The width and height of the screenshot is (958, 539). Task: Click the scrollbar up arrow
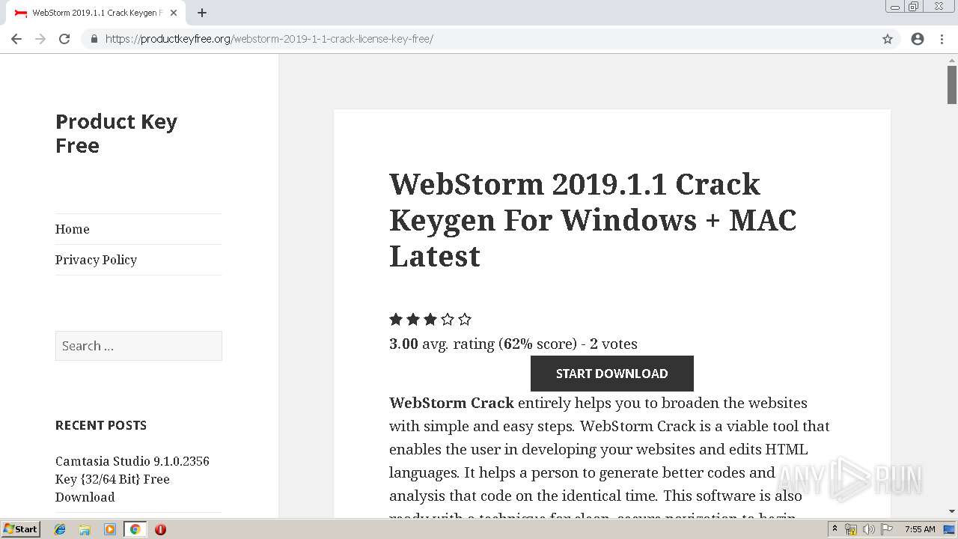coord(952,59)
